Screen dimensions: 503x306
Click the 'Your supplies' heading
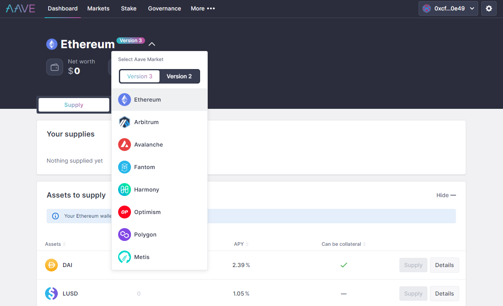[71, 134]
